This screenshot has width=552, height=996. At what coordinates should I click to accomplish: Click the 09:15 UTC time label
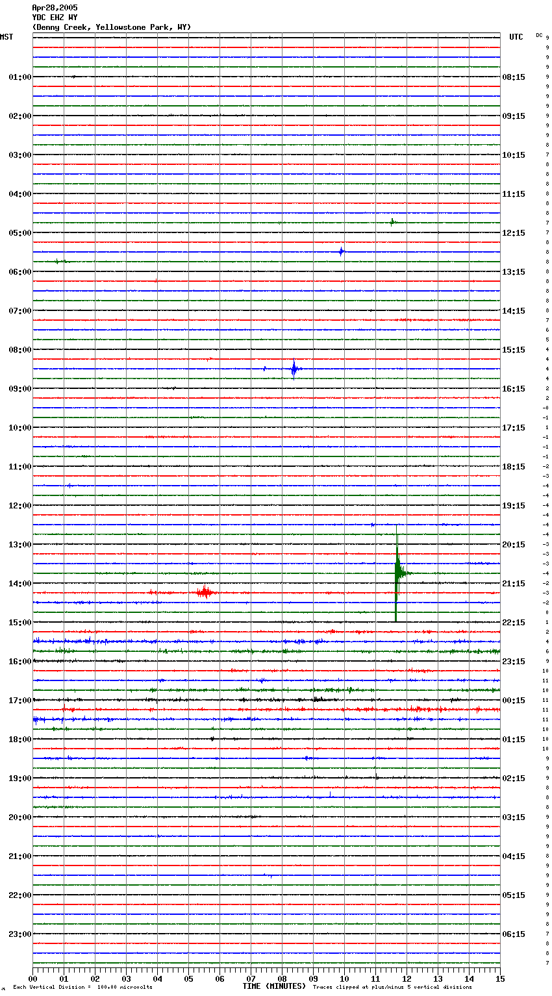click(514, 116)
